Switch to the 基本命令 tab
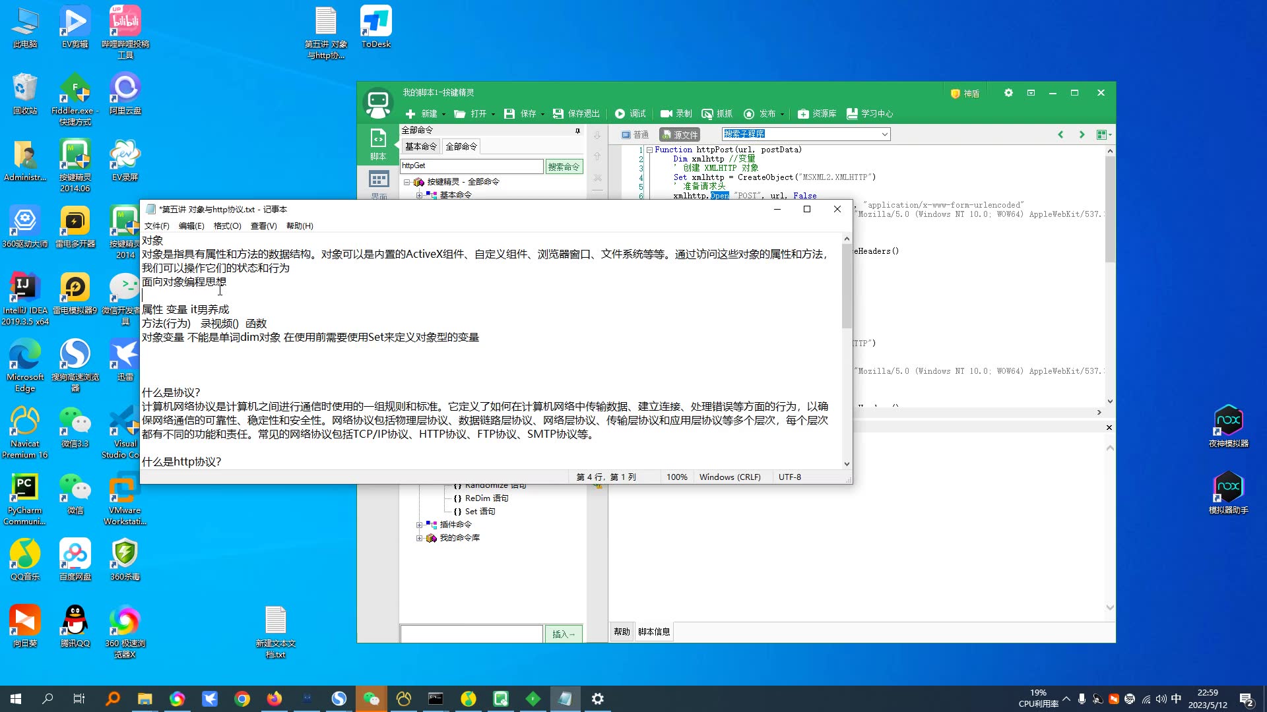1267x712 pixels. (x=420, y=146)
